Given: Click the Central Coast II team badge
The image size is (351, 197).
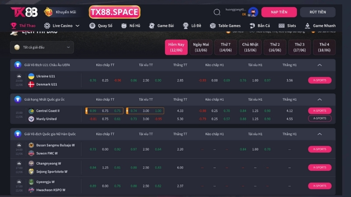Looking at the screenshot, I should tap(31, 111).
